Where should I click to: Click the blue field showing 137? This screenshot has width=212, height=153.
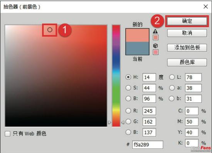pos(149,132)
